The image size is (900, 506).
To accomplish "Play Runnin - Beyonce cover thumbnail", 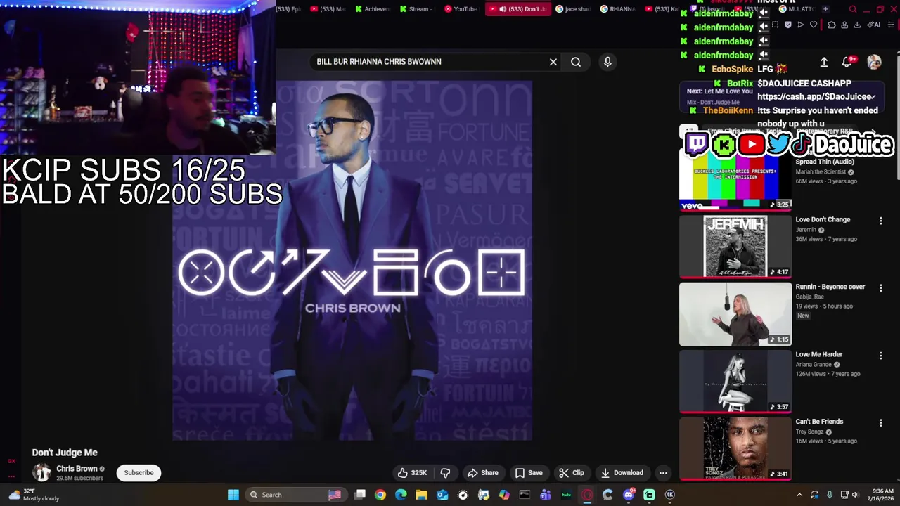I will click(x=735, y=314).
